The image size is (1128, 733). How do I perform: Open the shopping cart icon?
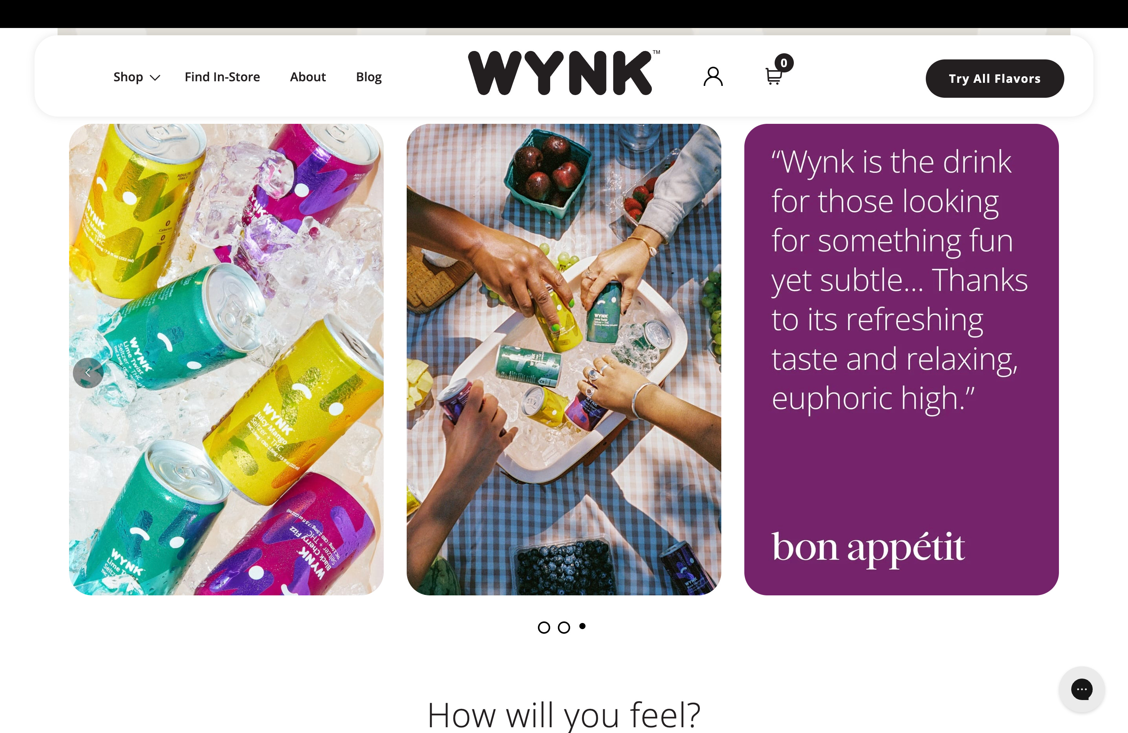point(773,76)
